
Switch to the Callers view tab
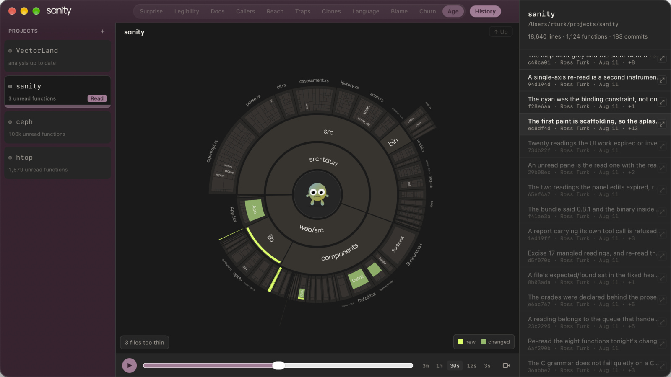click(x=245, y=11)
